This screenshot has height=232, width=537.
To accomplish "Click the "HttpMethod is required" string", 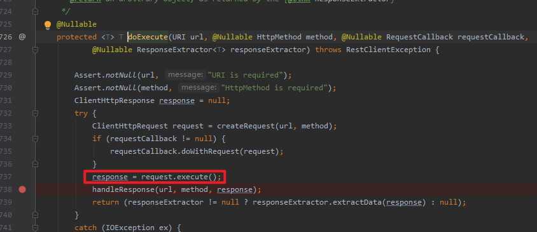I will tap(274, 88).
